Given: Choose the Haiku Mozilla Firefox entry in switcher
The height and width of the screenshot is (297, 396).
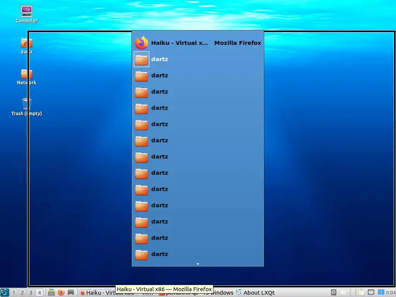Looking at the screenshot, I should [x=198, y=43].
